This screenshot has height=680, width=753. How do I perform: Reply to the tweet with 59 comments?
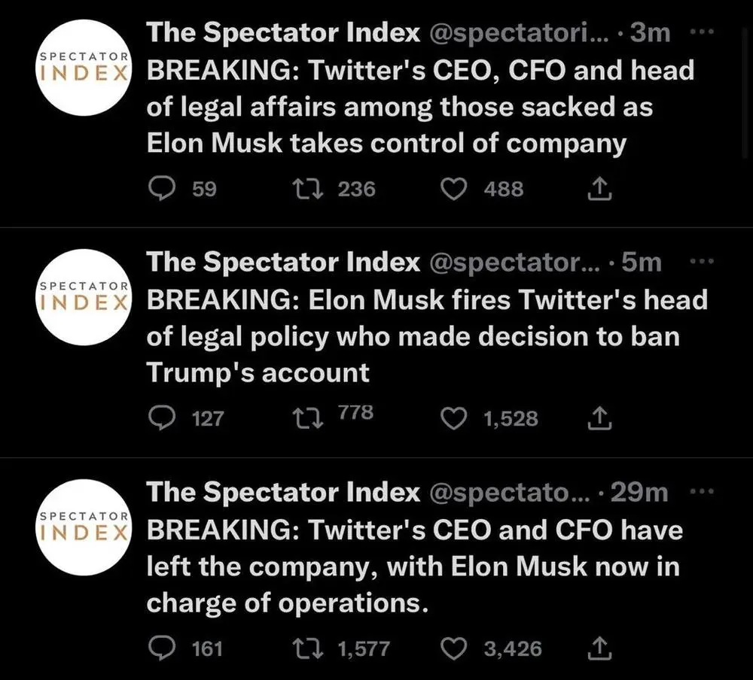(160, 189)
